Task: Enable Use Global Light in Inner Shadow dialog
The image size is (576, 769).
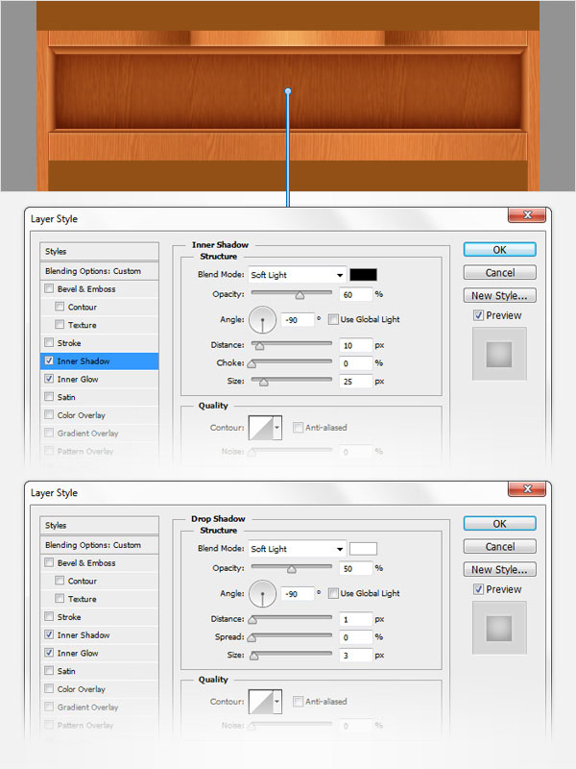Action: point(333,319)
